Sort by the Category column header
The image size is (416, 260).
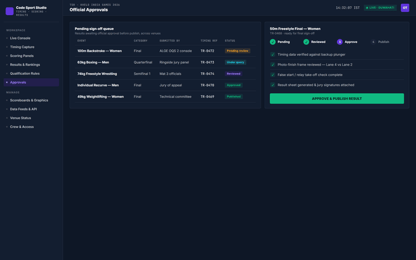(x=140, y=41)
